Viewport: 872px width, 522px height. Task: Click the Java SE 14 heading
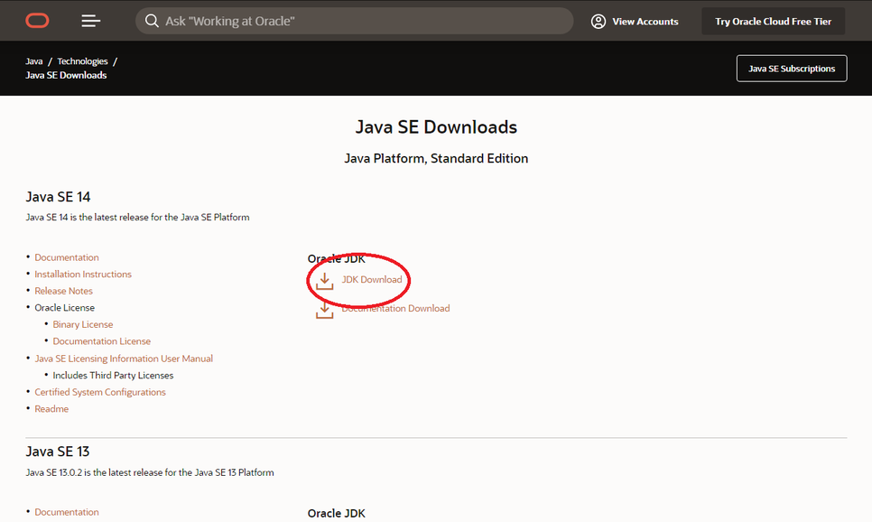(x=58, y=197)
